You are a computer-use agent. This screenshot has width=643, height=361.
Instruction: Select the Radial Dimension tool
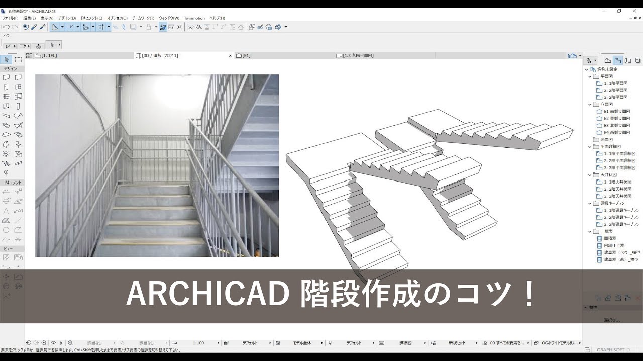tap(6, 201)
